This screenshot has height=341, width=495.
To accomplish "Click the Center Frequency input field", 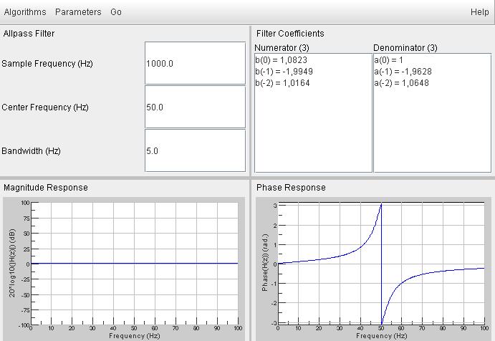I will (195, 107).
